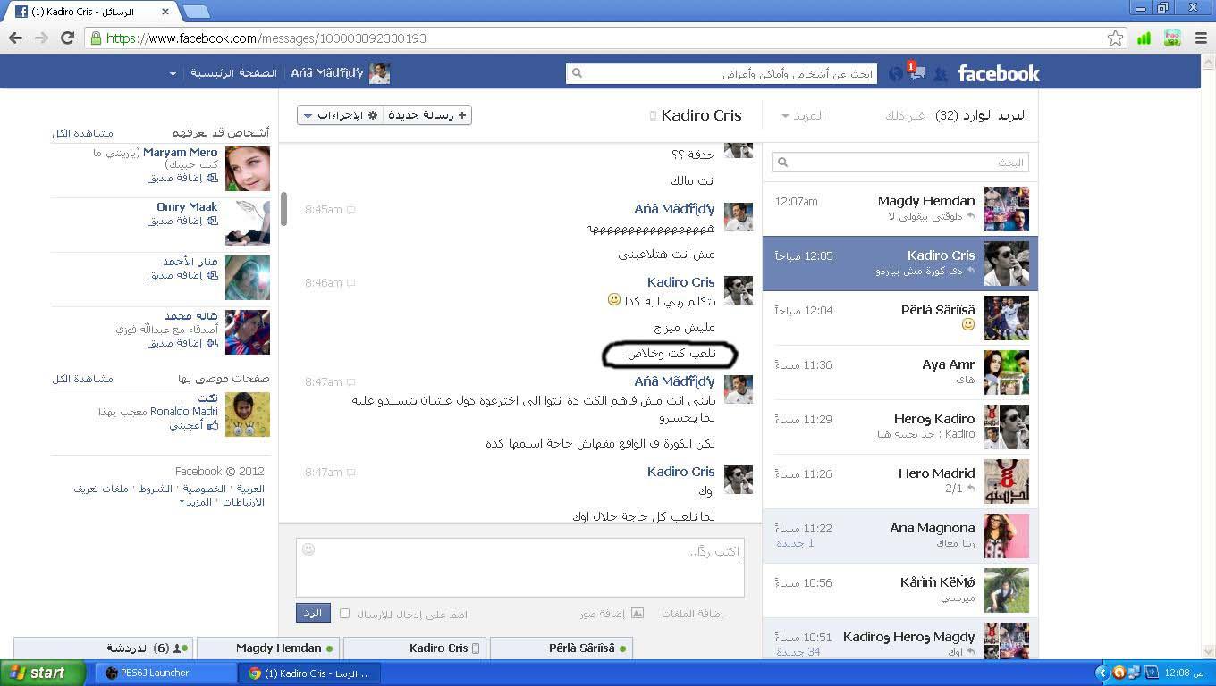Click the Chrome back arrow
Screen dimensions: 1216x686
click(15, 38)
